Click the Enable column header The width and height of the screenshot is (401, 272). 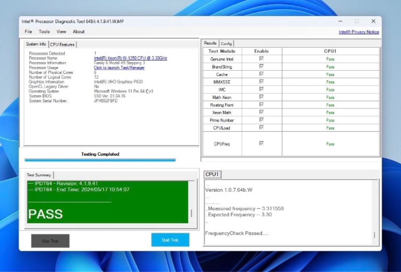tap(262, 51)
